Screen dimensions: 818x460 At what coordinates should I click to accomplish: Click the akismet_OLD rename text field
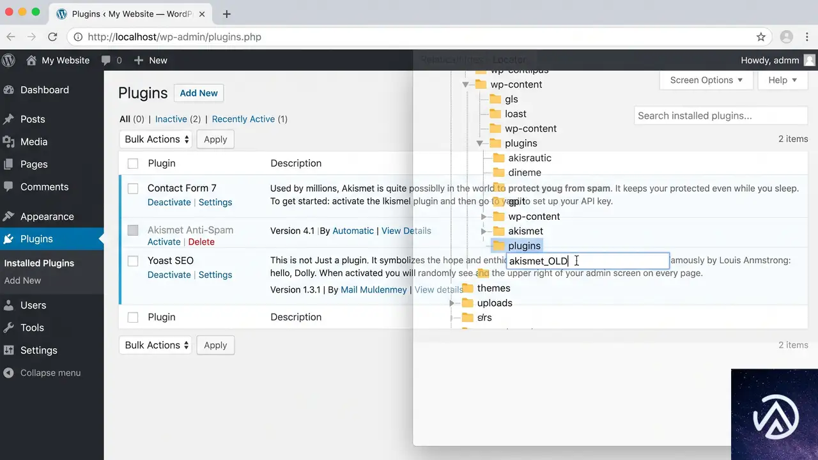587,261
